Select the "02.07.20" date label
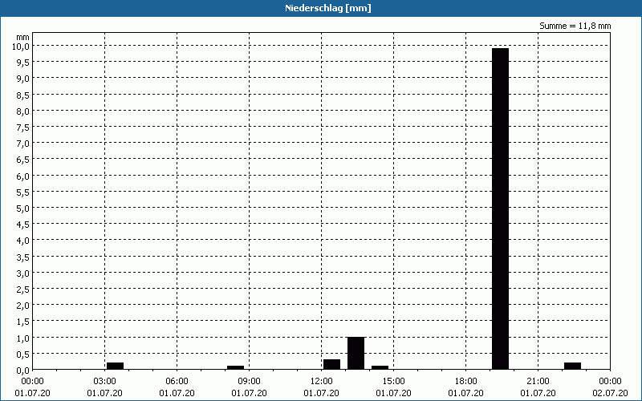 pos(610,393)
